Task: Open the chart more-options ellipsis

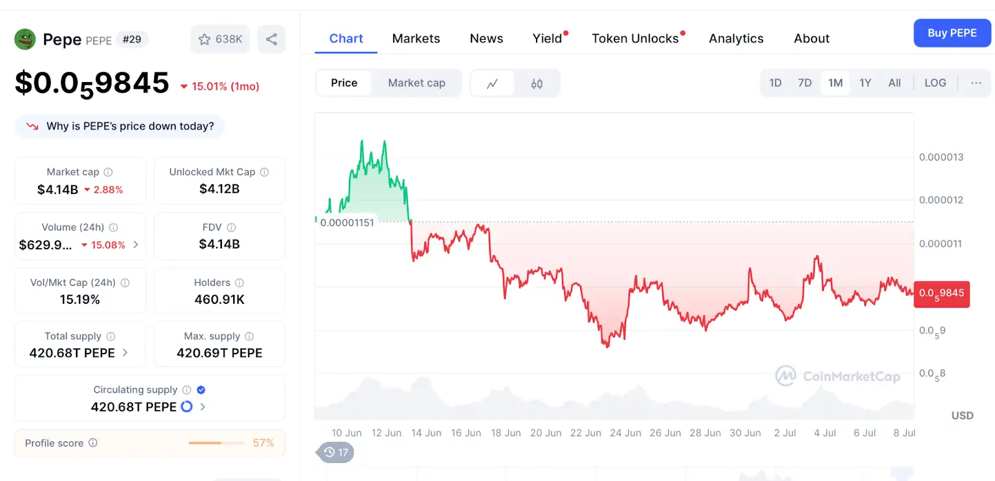Action: [976, 83]
